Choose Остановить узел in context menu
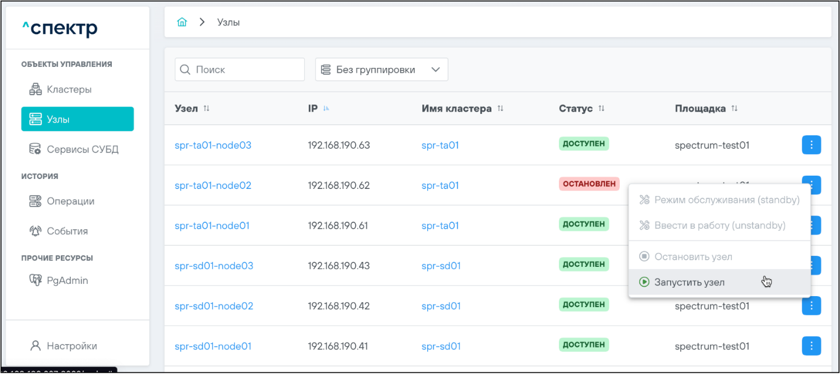Screen dimensions: 840x374 pos(693,257)
